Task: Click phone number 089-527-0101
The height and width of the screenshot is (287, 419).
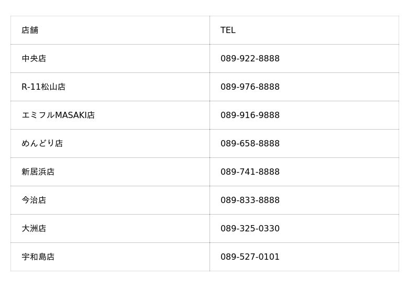Action: click(250, 257)
